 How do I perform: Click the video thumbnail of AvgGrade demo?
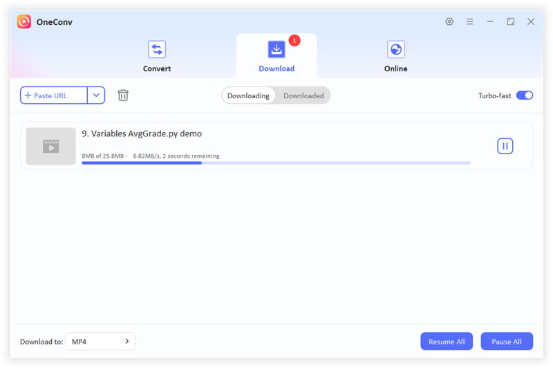50,146
